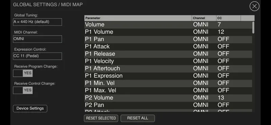Toggle Receive Program Change switch

tap(23, 73)
